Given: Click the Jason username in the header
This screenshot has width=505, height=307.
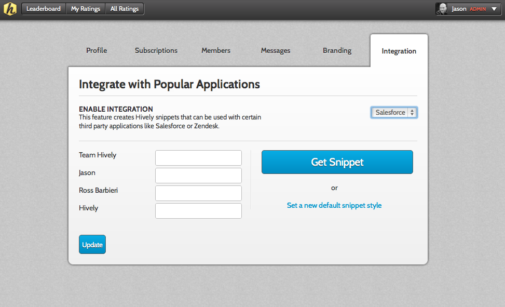Looking at the screenshot, I should (x=459, y=9).
